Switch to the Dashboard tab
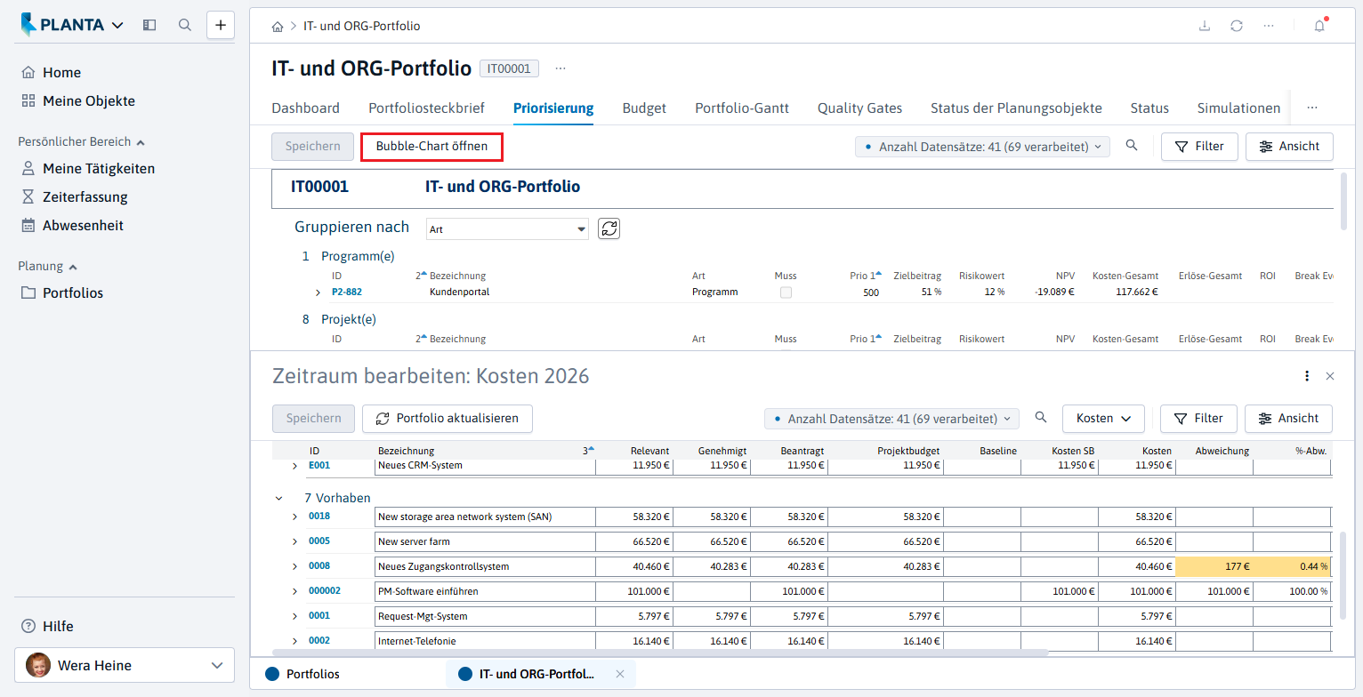The height and width of the screenshot is (697, 1363). point(305,108)
